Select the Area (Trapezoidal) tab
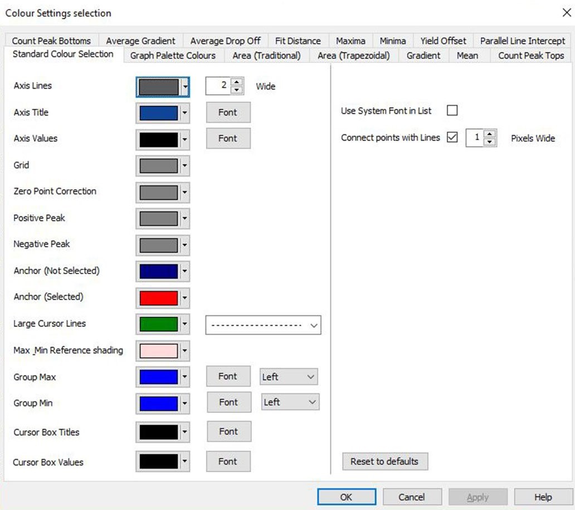The image size is (575, 510). [x=353, y=55]
